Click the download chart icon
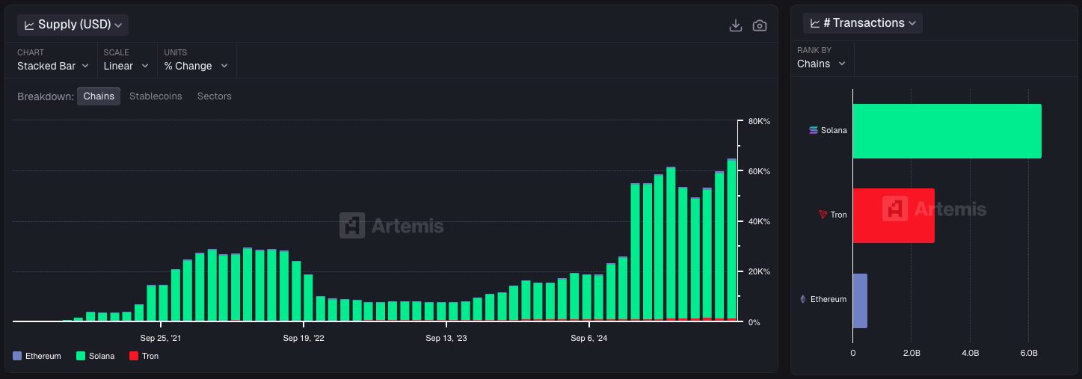 [735, 25]
